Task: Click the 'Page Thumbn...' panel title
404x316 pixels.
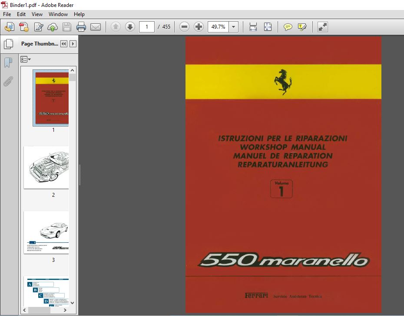Action: [40, 44]
